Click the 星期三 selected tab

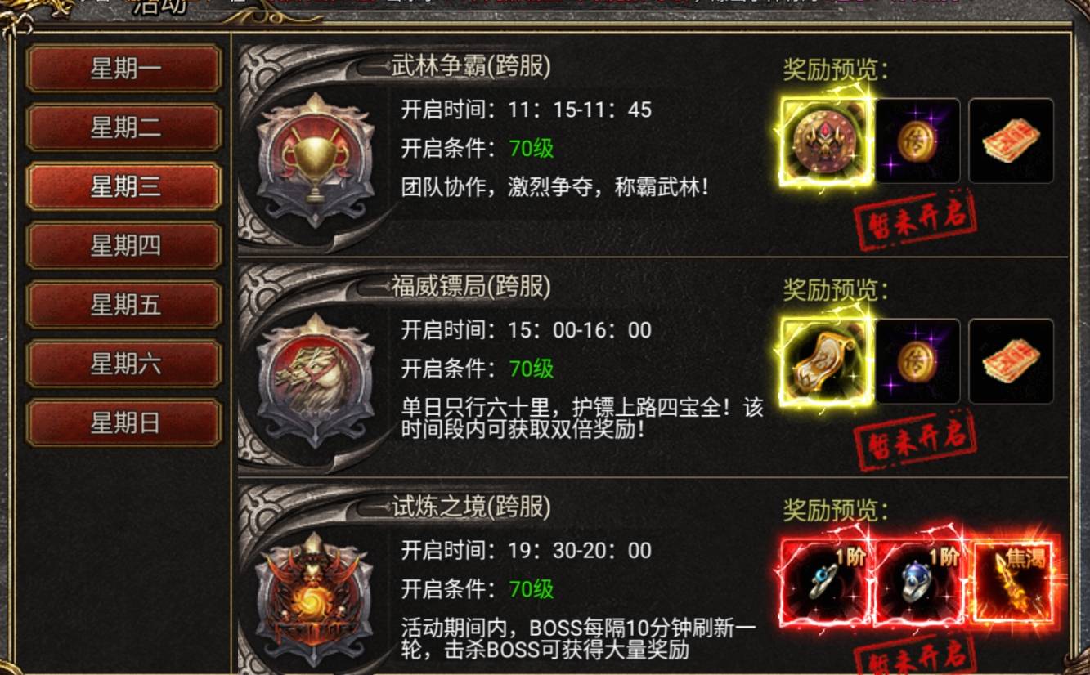pyautogui.click(x=123, y=187)
